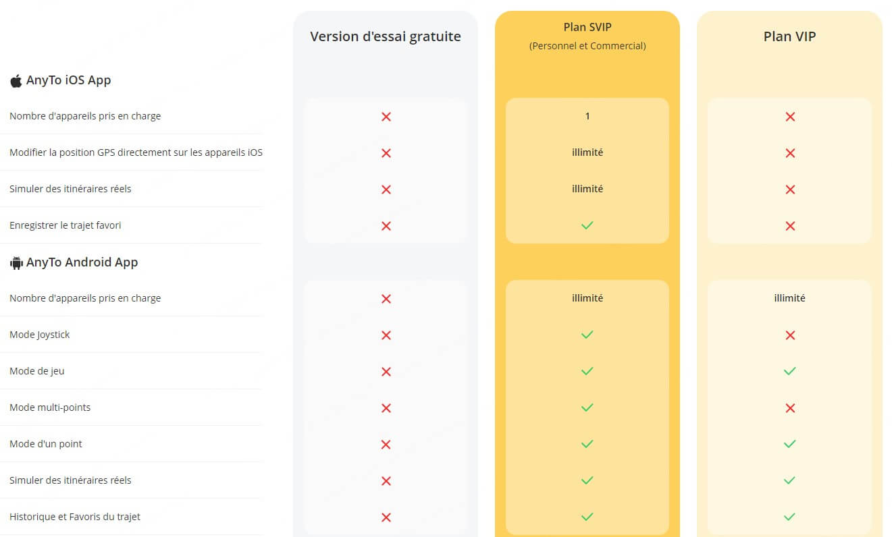The height and width of the screenshot is (537, 892).
Task: Click the free trial red cross for Mode de jeu
Action: 386,372
